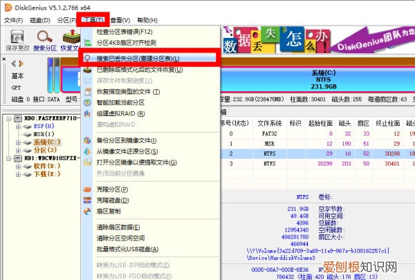
Task: Click the 系统(C:) NTFS 231.9GB partition bar
Action: click(x=317, y=80)
